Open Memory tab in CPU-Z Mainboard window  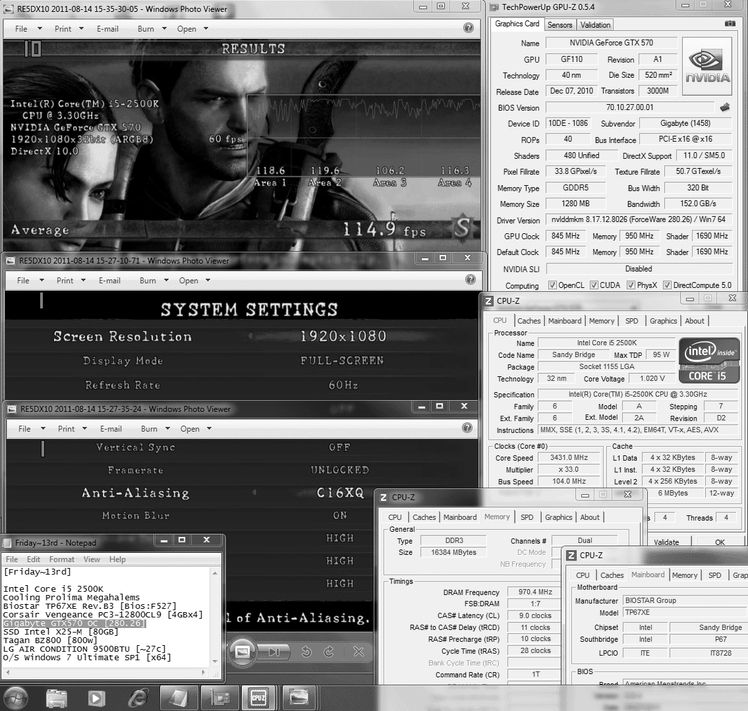[x=684, y=575]
